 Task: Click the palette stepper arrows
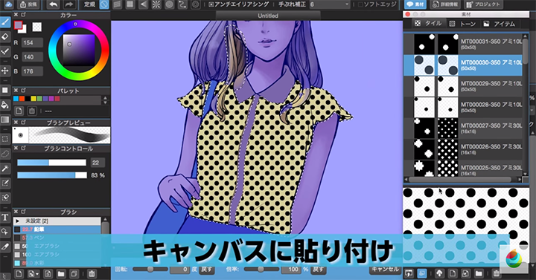(105, 100)
